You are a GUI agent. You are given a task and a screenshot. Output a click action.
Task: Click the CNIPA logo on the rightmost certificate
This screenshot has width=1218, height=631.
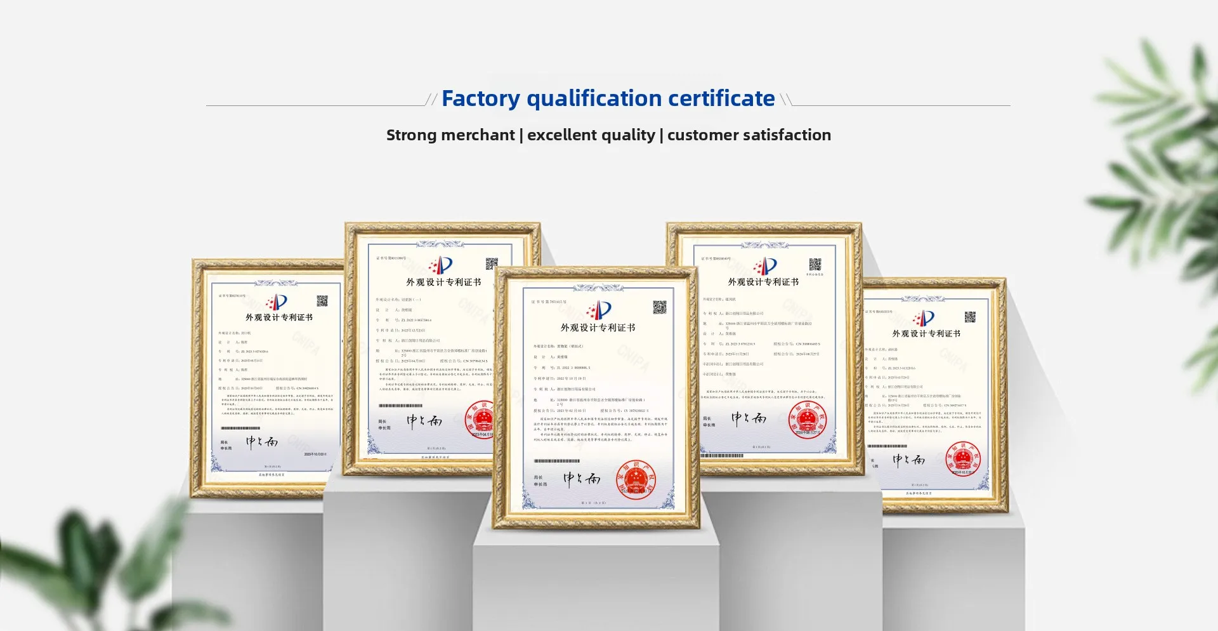pos(923,318)
